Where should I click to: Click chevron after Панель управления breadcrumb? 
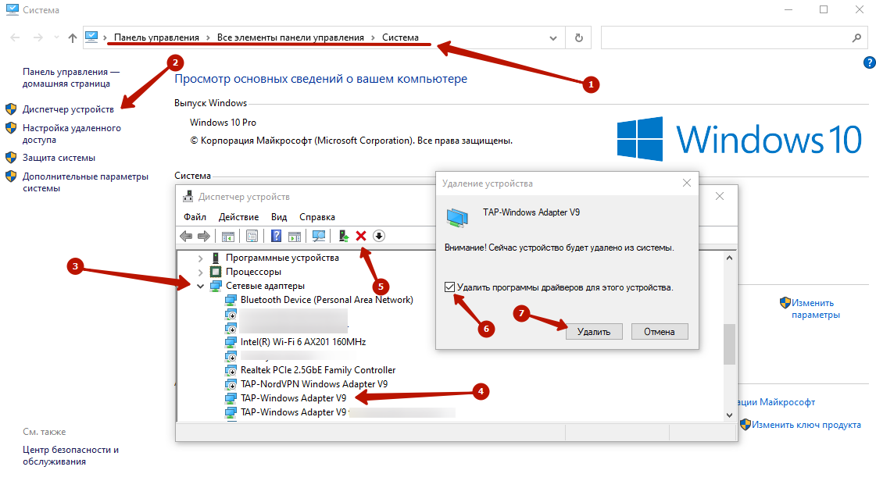pyautogui.click(x=208, y=37)
